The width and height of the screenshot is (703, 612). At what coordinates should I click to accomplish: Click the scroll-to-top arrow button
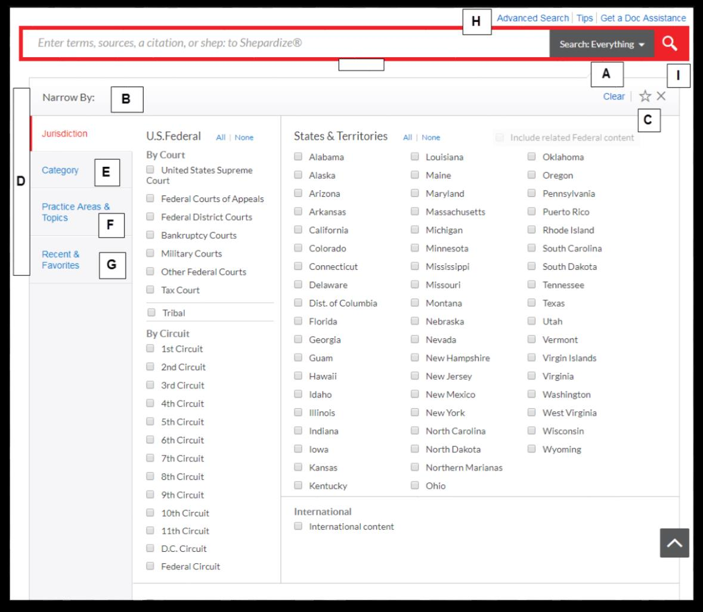674,542
